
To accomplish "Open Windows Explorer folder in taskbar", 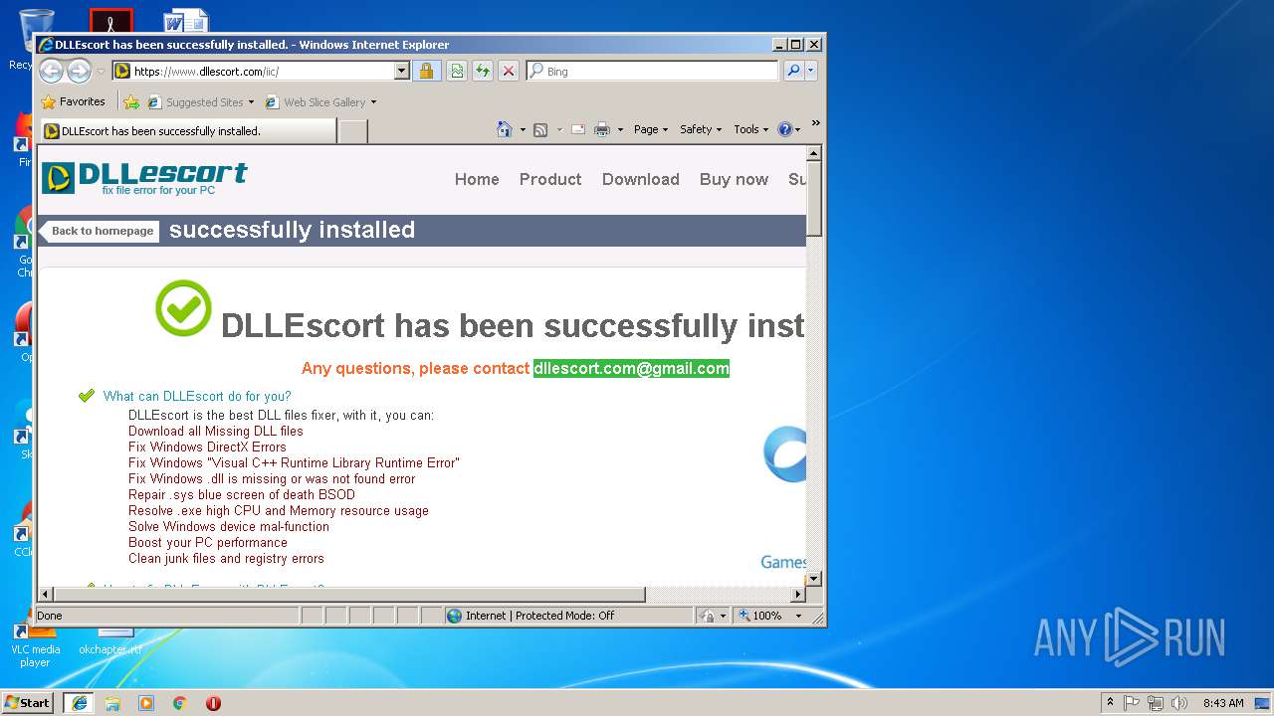I will [112, 702].
